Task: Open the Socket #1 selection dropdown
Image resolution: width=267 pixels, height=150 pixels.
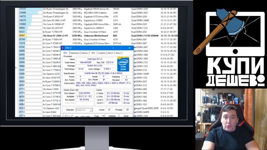Action: tap(84, 110)
